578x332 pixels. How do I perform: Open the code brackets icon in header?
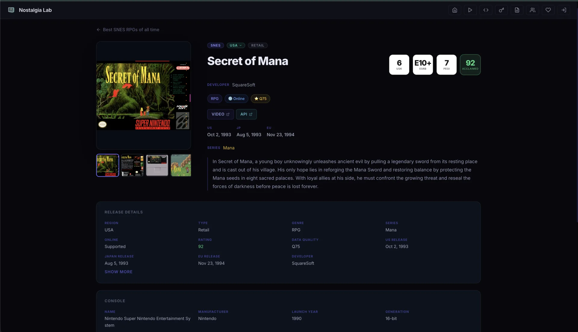tap(486, 10)
